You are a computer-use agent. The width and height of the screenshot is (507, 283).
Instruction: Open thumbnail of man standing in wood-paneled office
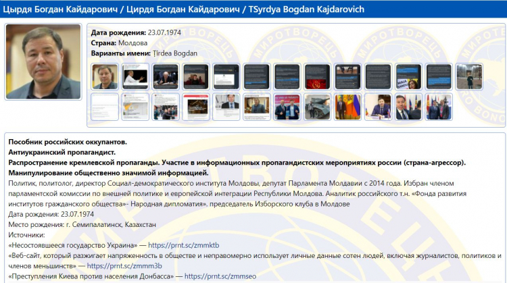(257, 107)
